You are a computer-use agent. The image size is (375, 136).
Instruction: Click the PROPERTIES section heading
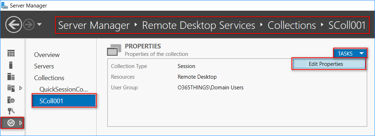[x=143, y=46]
